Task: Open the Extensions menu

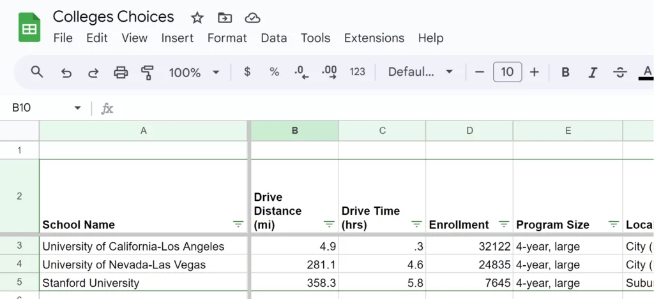Action: [x=374, y=38]
